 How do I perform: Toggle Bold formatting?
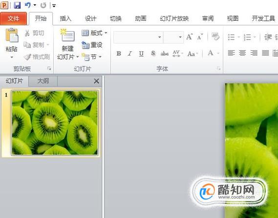119,53
